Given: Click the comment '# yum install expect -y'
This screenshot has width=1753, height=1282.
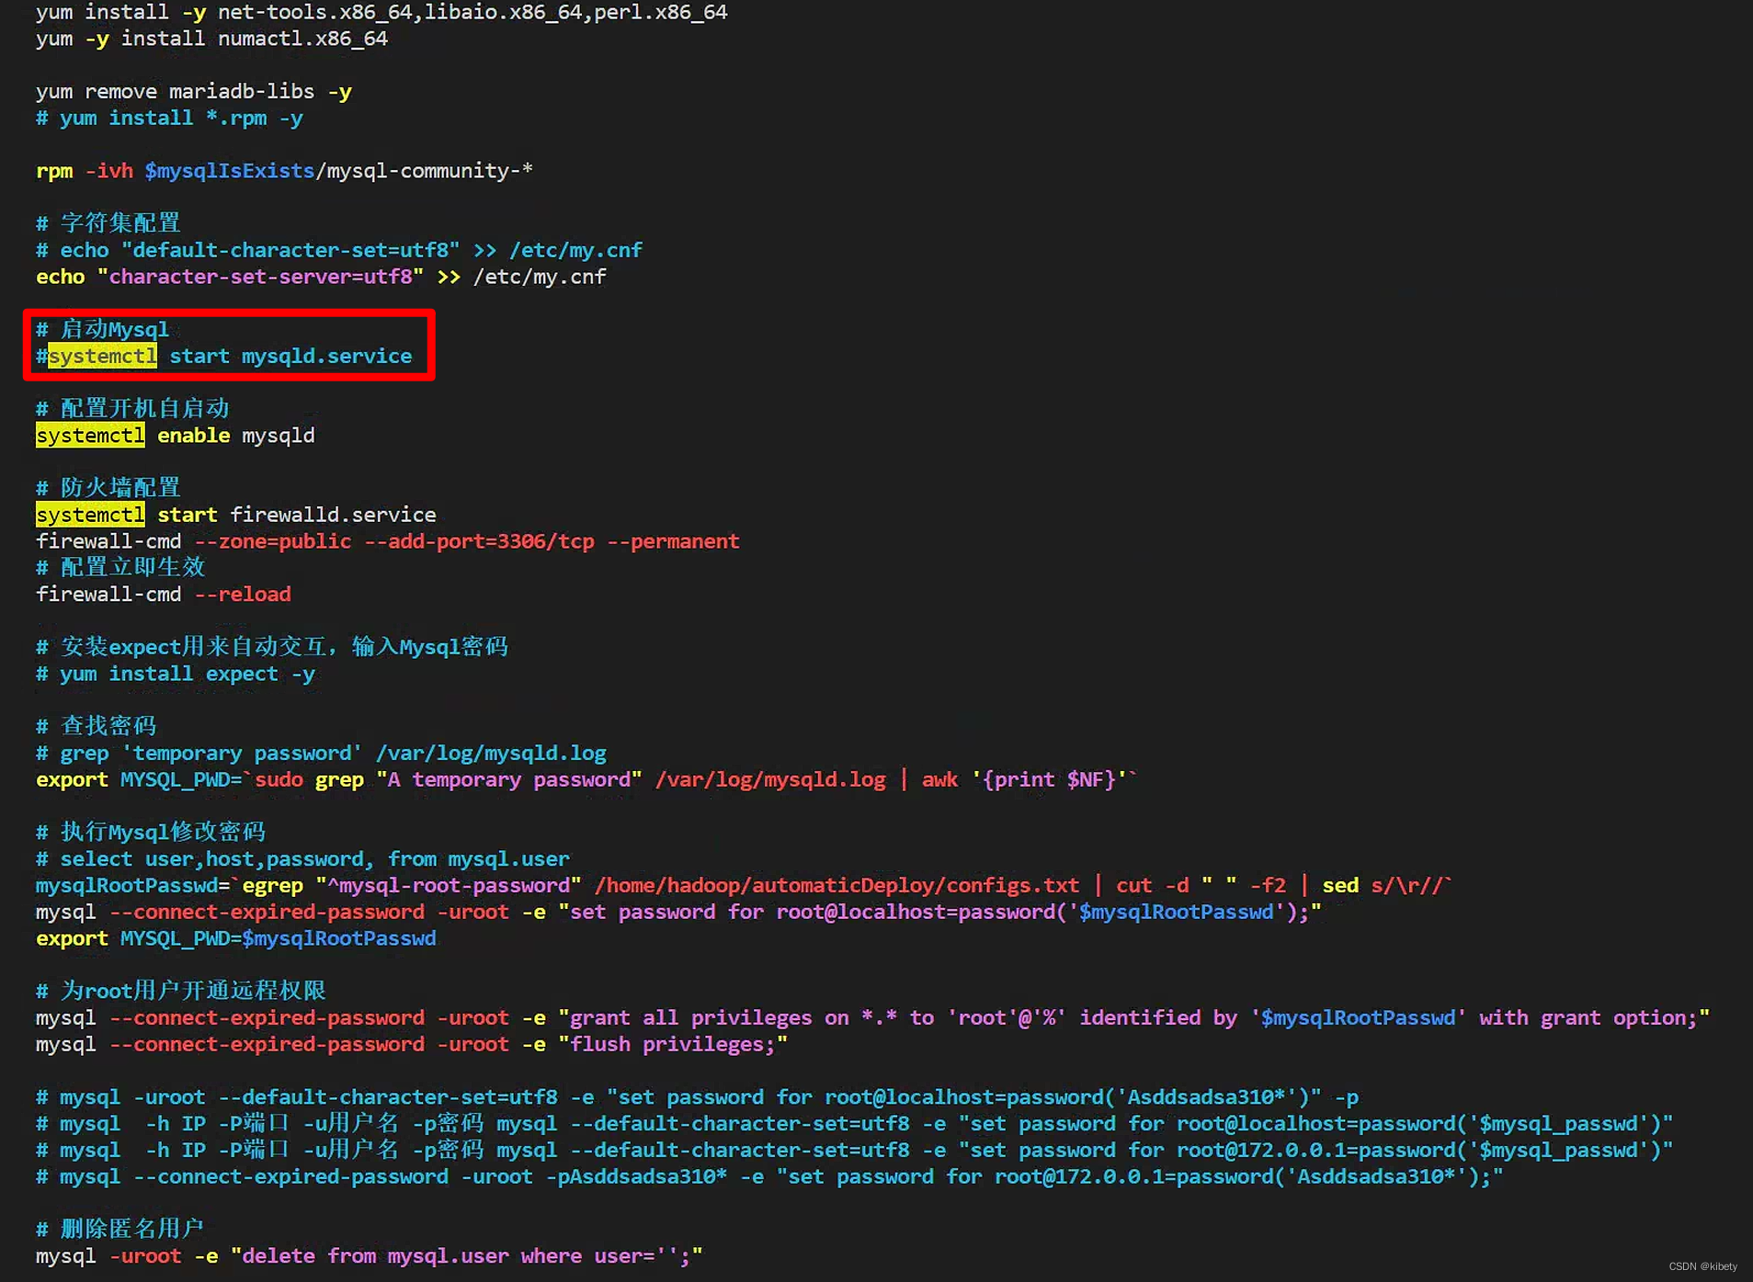Looking at the screenshot, I should [176, 674].
